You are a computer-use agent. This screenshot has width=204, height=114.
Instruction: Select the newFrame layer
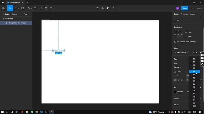[x=16, y=19]
